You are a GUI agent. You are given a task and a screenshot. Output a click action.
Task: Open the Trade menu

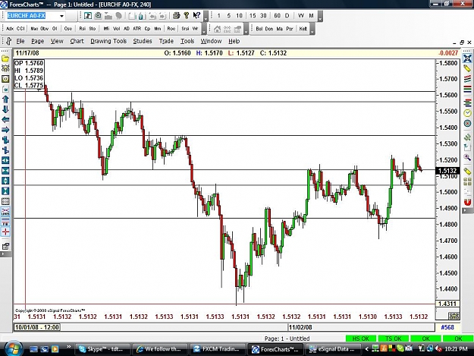[x=166, y=41]
